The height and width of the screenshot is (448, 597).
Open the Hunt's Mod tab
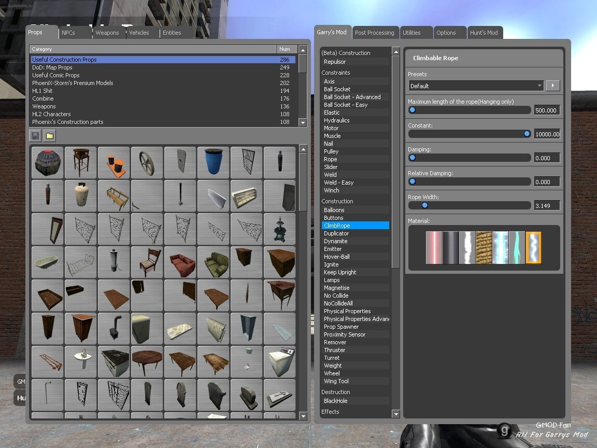(485, 32)
